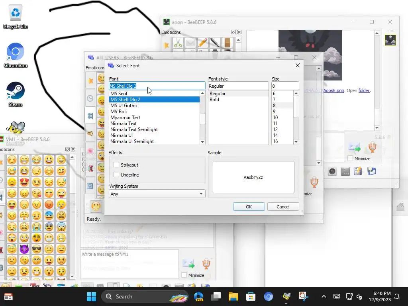
Task: Click the camera icon in anon window toolbar
Action: point(332,171)
